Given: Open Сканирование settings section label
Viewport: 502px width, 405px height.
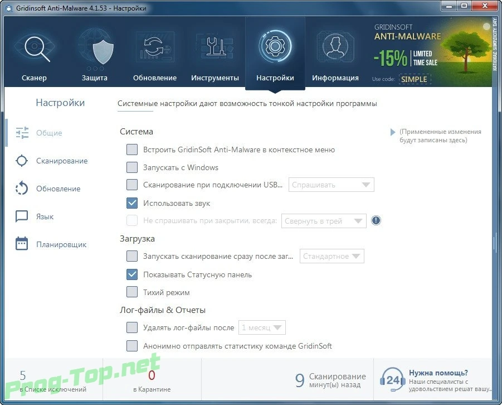Looking at the screenshot, I should pyautogui.click(x=62, y=161).
